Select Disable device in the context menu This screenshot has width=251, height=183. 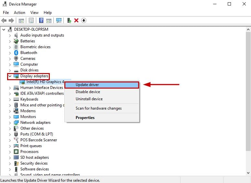(88, 92)
